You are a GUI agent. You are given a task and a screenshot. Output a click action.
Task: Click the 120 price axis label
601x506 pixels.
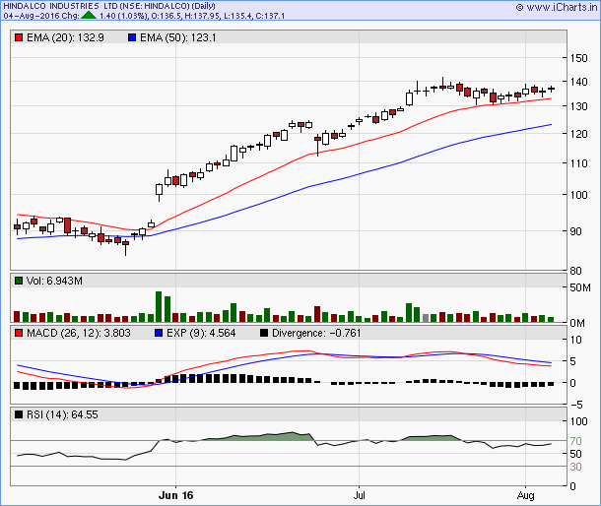(578, 134)
